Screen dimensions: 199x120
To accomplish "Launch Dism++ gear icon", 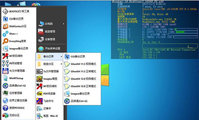I will (x=5, y=34).
